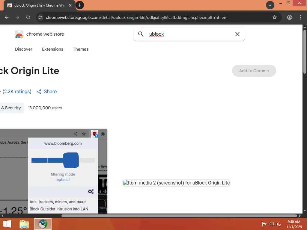Click the uBlock shield icon in screenshot
The width and height of the screenshot is (307, 230).
pyautogui.click(x=94, y=134)
